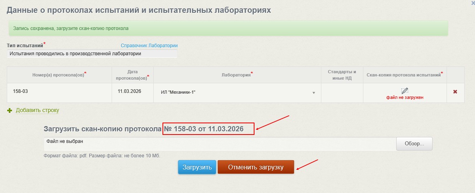Click the red файл не загружен status text
This screenshot has width=475, height=193.
coord(405,97)
